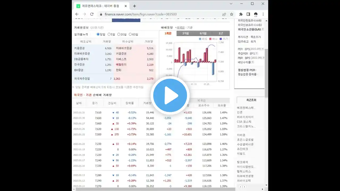Select the 5일 radio button
Viewport: 340px width, 191px height.
coord(109,34)
